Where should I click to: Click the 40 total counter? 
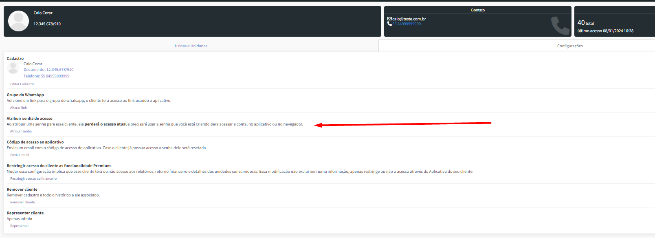tap(585, 23)
